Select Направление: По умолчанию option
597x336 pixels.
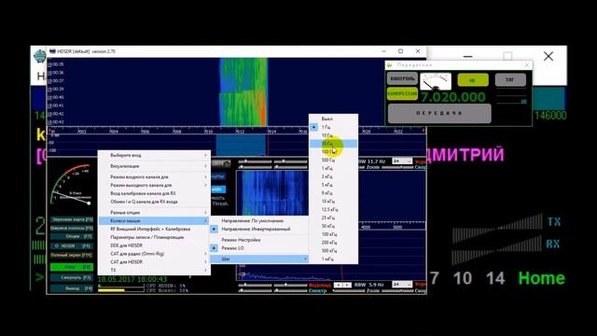coord(259,221)
